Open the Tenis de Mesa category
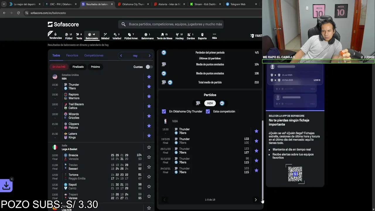Screen dimensions: 375x211 pyautogui.click(x=164, y=36)
